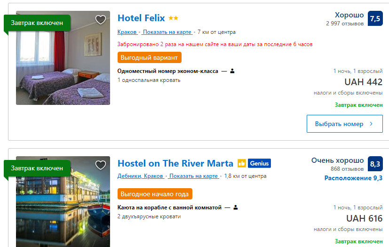Click person occupancy icon for ship cabin

[236, 207]
